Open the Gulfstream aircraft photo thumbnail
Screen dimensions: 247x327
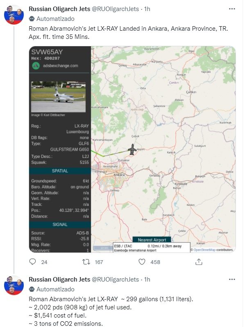(58, 96)
